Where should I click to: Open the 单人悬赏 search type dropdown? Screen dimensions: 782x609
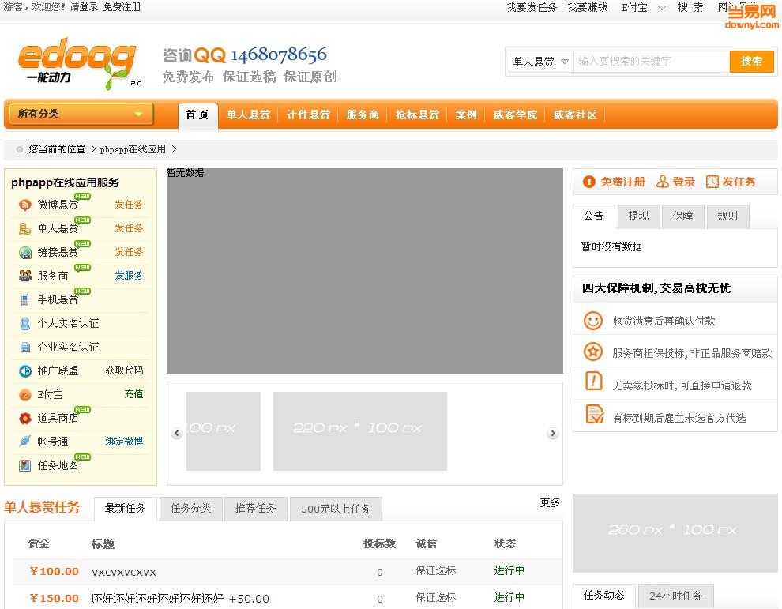[540, 62]
